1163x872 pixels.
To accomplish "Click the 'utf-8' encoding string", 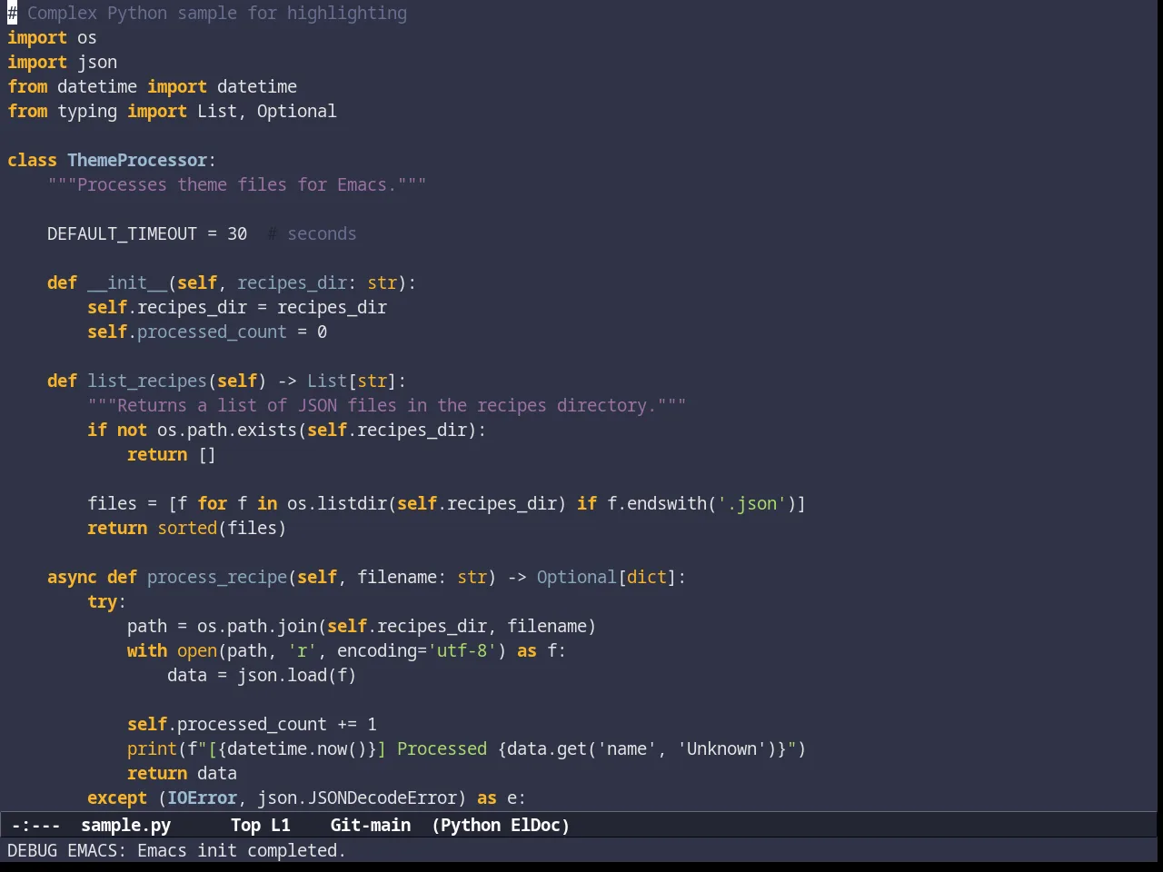I will click(x=462, y=650).
